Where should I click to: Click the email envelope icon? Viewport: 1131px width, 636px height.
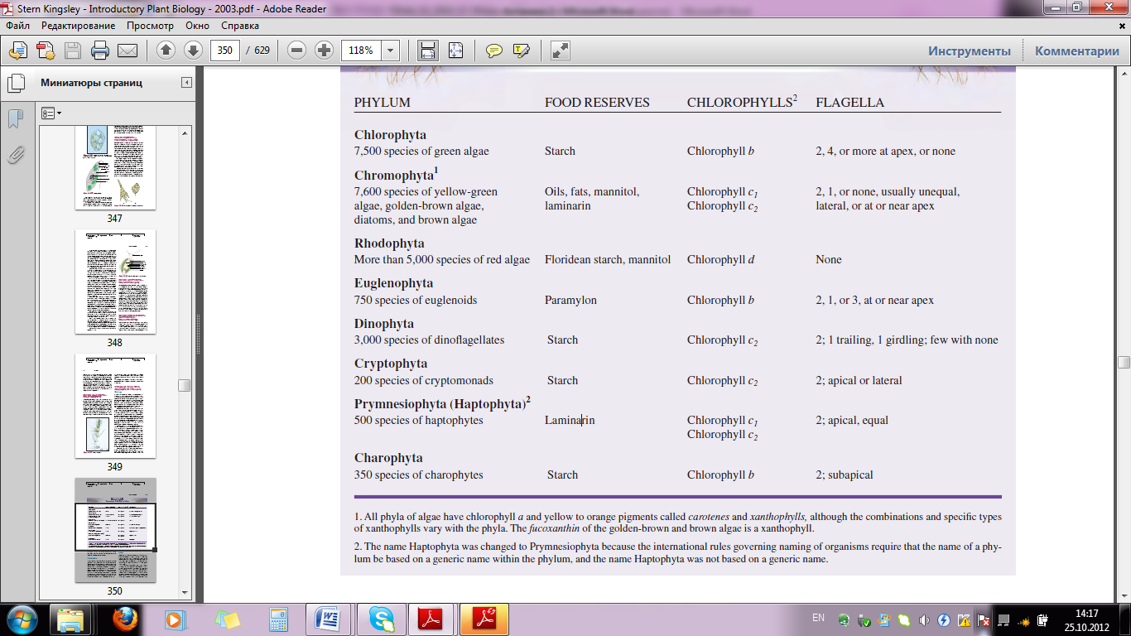[128, 51]
